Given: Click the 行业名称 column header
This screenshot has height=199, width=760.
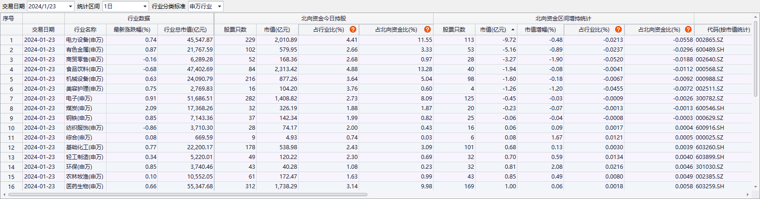Looking at the screenshot, I should [x=85, y=30].
